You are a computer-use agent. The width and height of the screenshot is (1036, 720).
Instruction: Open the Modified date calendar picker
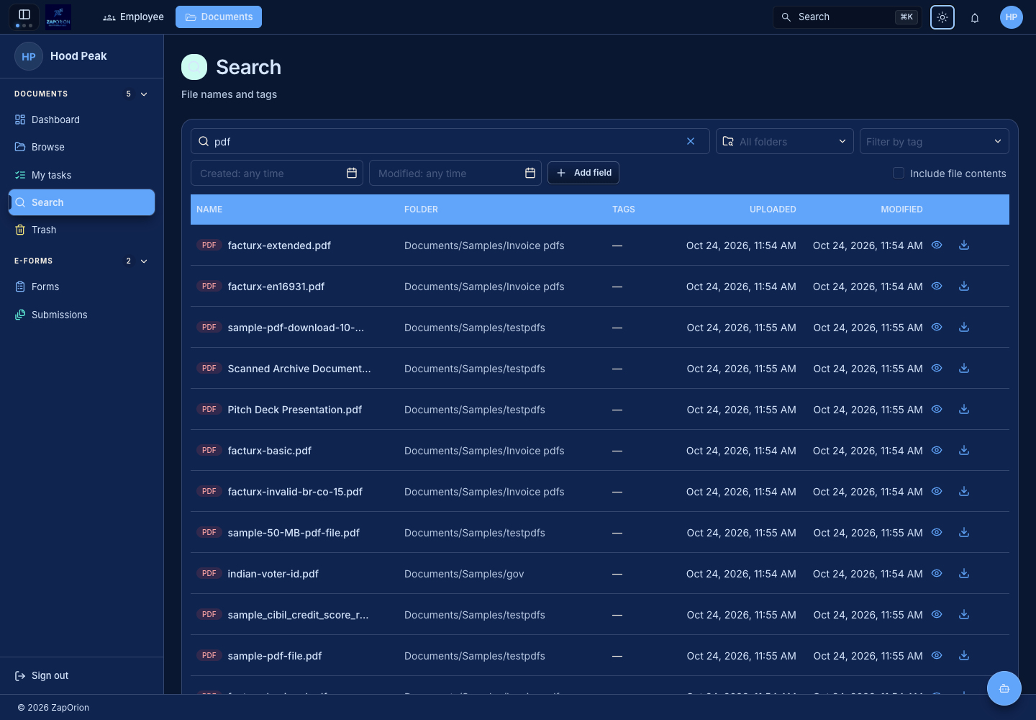pos(530,173)
